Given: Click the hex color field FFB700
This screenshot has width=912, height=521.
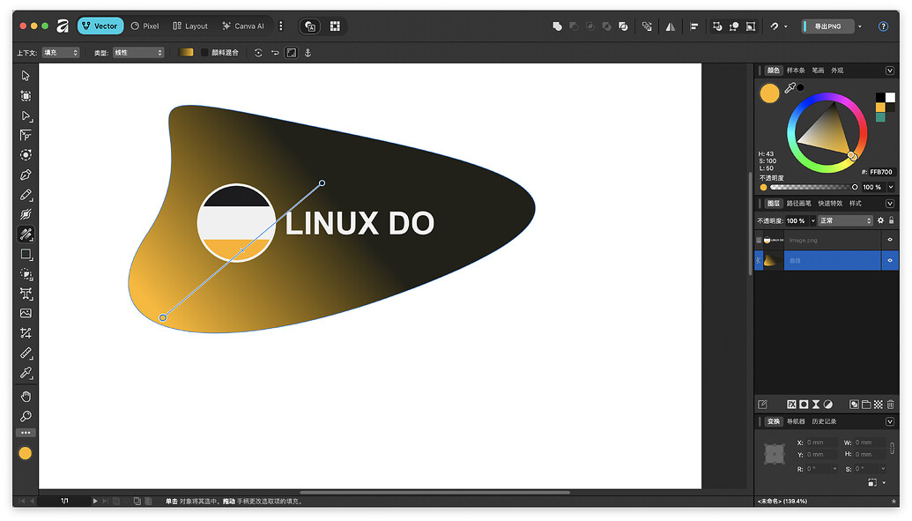Looking at the screenshot, I should (x=880, y=172).
